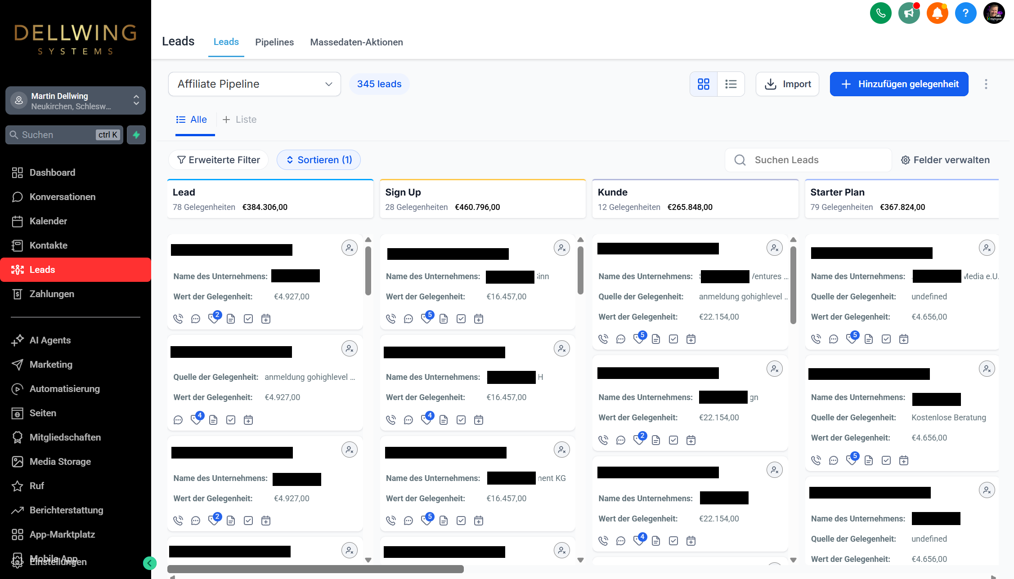Open notes icon on first Lead card
The width and height of the screenshot is (1014, 579).
231,319
